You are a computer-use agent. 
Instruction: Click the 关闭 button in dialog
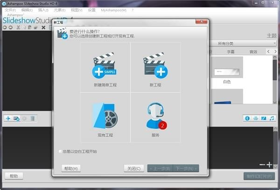134,168
